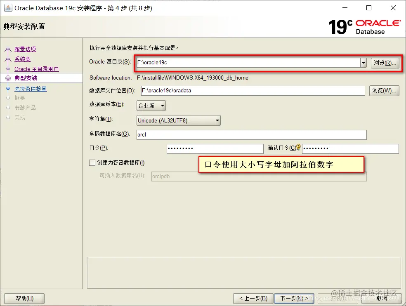Select the 典型安装 step
Screen dimensions: 406x306
pos(26,78)
